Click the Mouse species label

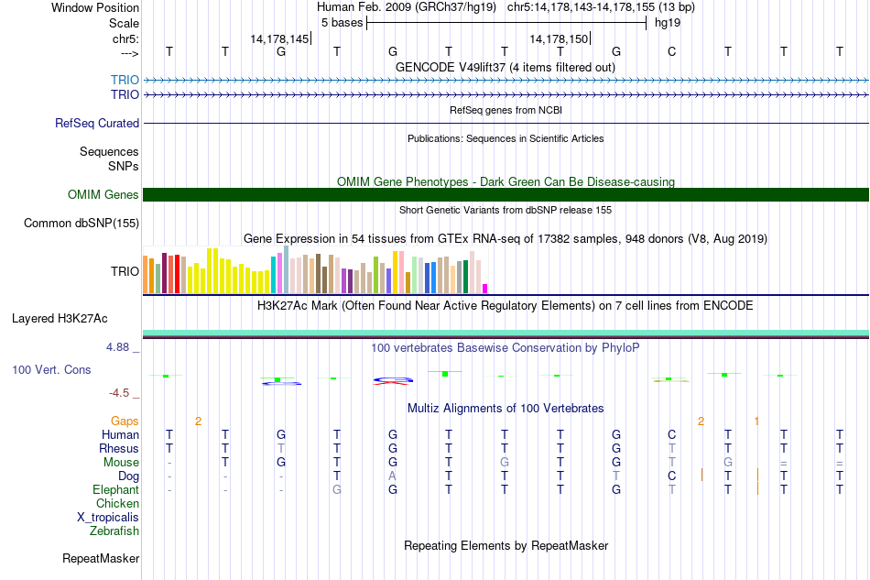coord(122,463)
